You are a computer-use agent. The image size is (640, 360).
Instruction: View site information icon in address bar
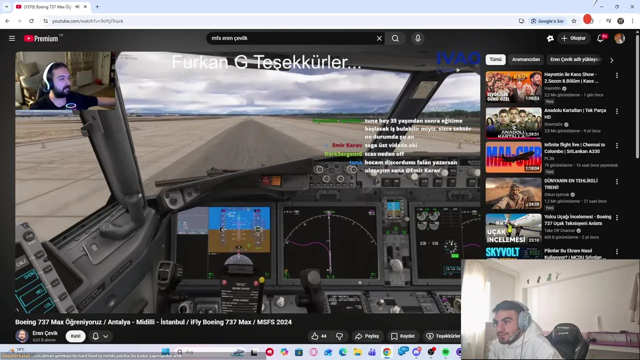45,21
